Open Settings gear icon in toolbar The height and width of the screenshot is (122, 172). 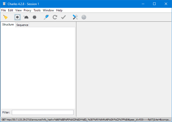[x=84, y=17]
